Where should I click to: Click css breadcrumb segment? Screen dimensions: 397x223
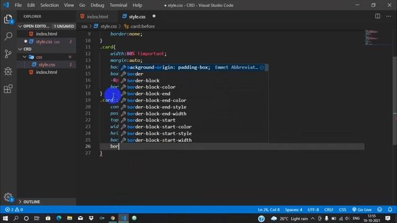click(84, 26)
